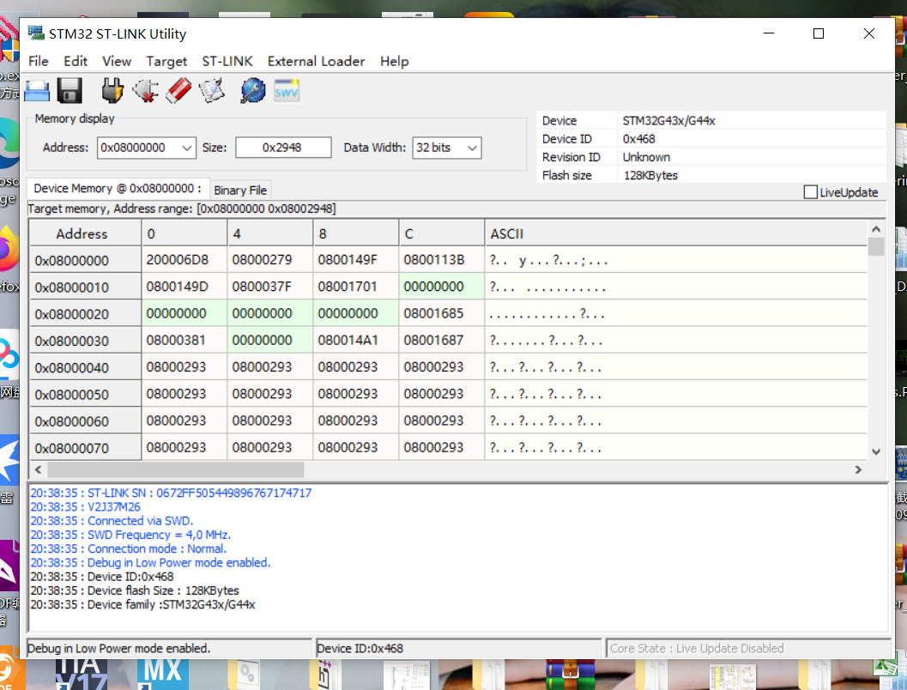This screenshot has height=690, width=907.
Task: Open the Target menu
Action: tap(166, 61)
